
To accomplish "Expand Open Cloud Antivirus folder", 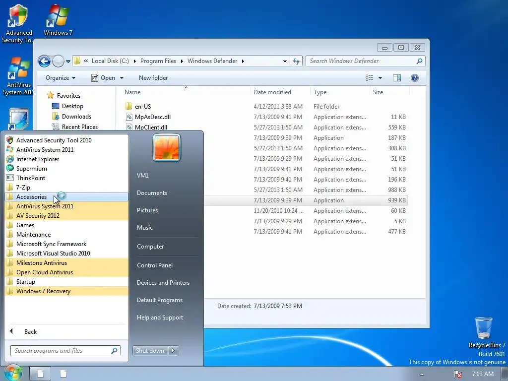I will (x=66, y=272).
